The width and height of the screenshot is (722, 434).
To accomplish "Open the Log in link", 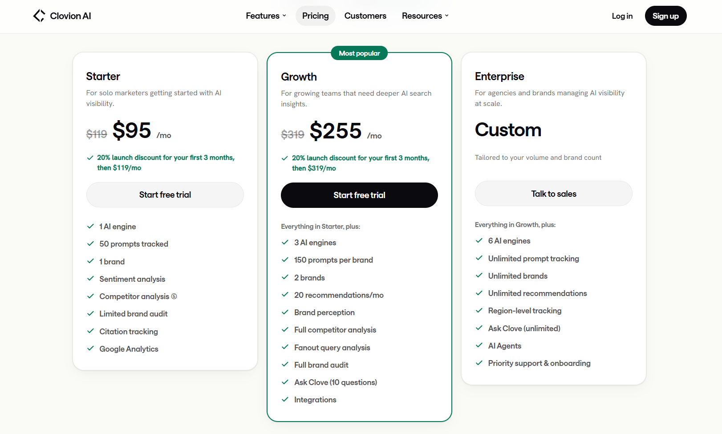I will (x=622, y=16).
